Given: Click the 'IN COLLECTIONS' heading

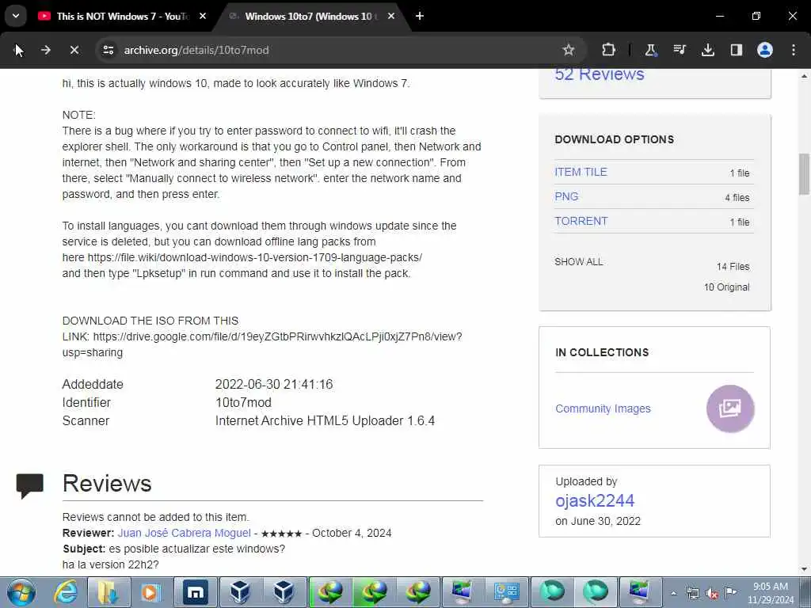Looking at the screenshot, I should [602, 352].
